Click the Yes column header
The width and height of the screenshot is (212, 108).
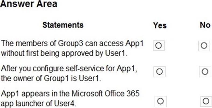(160, 25)
